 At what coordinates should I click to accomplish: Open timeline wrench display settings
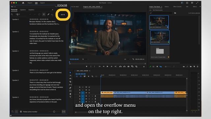pos(92,76)
